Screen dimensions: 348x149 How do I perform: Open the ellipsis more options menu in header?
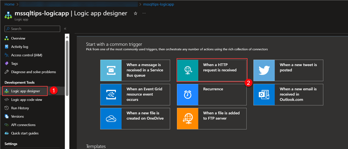[x=144, y=14]
